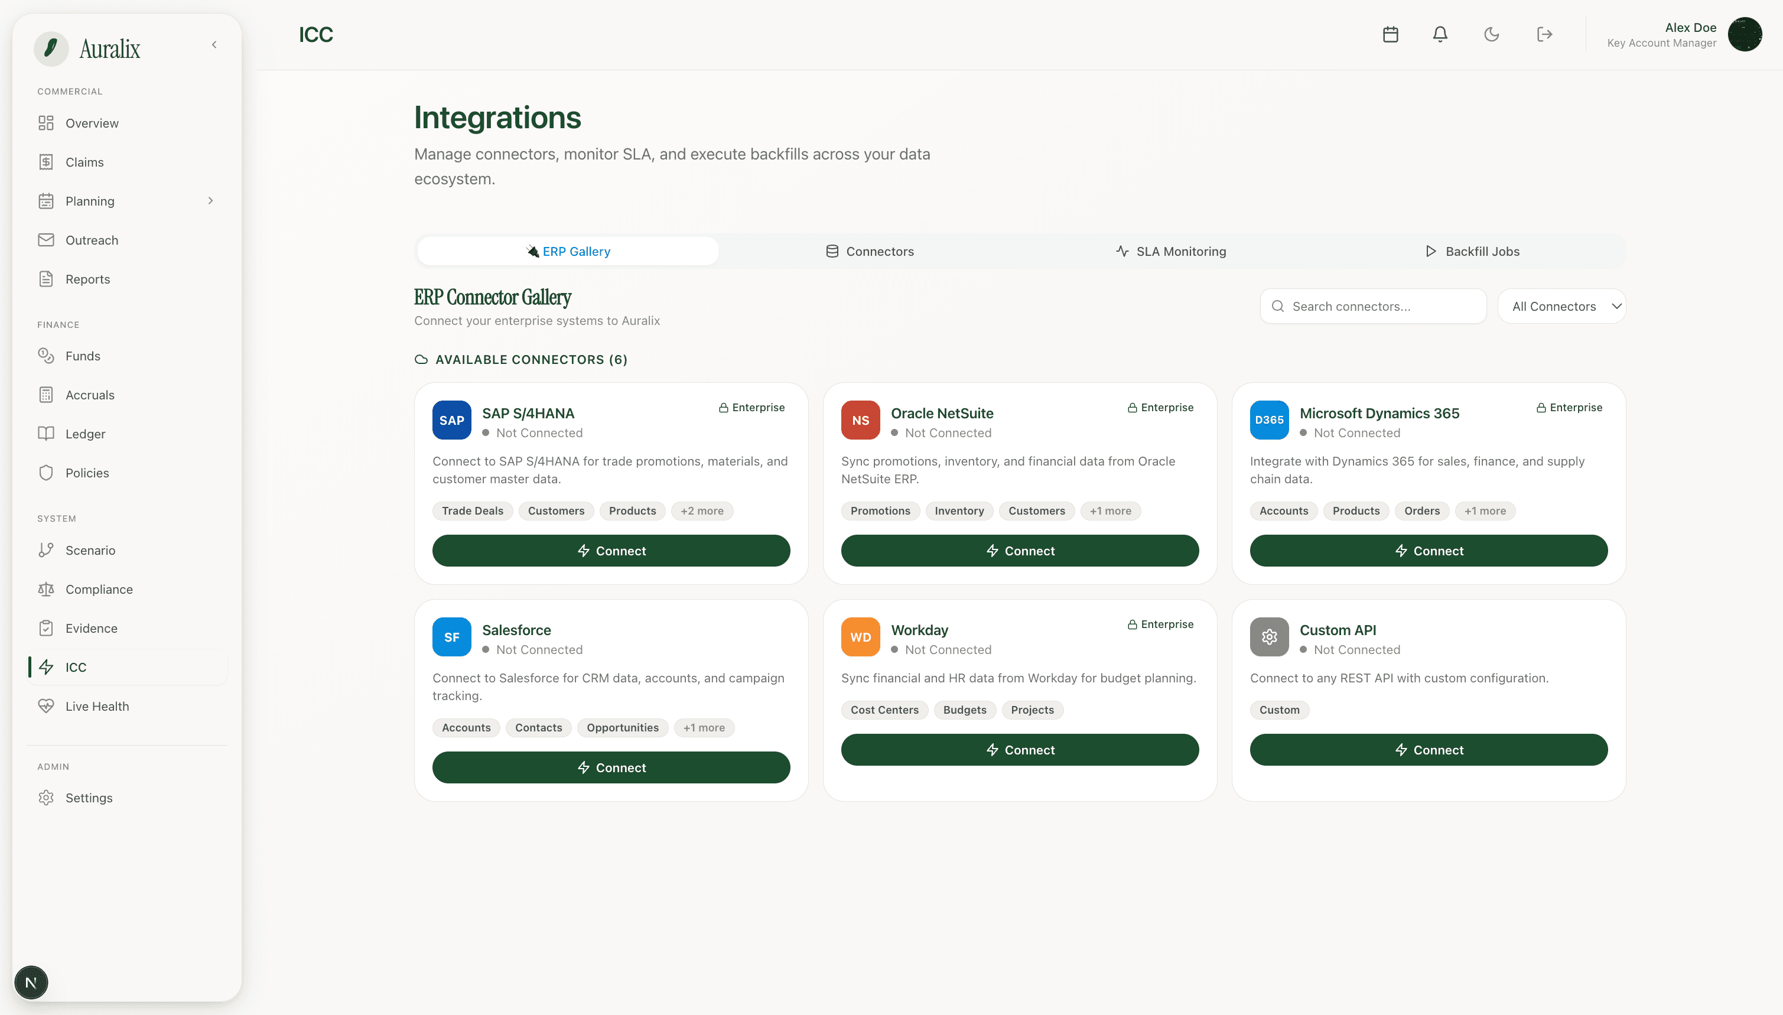Select Scenario under the System section
1783x1015 pixels.
[90, 550]
